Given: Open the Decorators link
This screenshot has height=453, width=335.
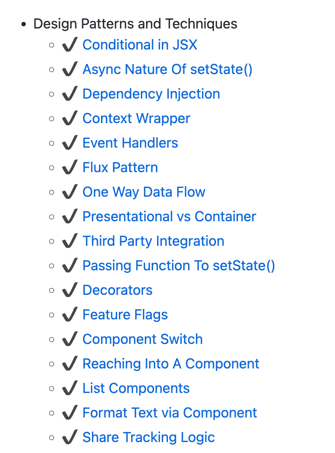Looking at the screenshot, I should point(117,290).
